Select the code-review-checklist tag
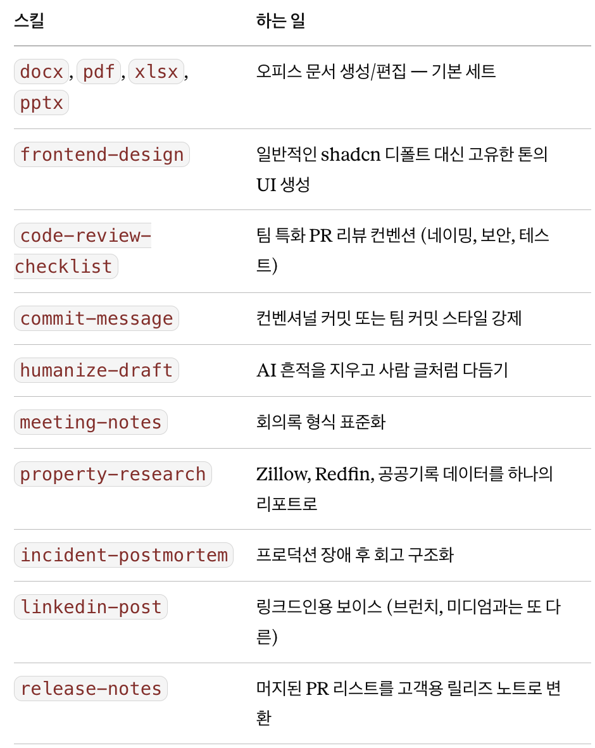The height and width of the screenshot is (748, 595). point(82,251)
